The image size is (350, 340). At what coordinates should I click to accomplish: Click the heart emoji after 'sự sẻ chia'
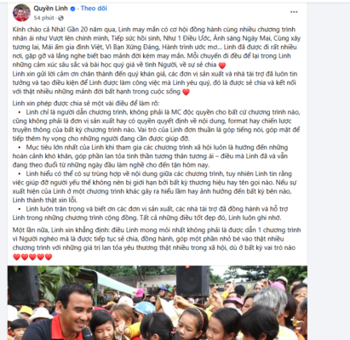(x=222, y=65)
